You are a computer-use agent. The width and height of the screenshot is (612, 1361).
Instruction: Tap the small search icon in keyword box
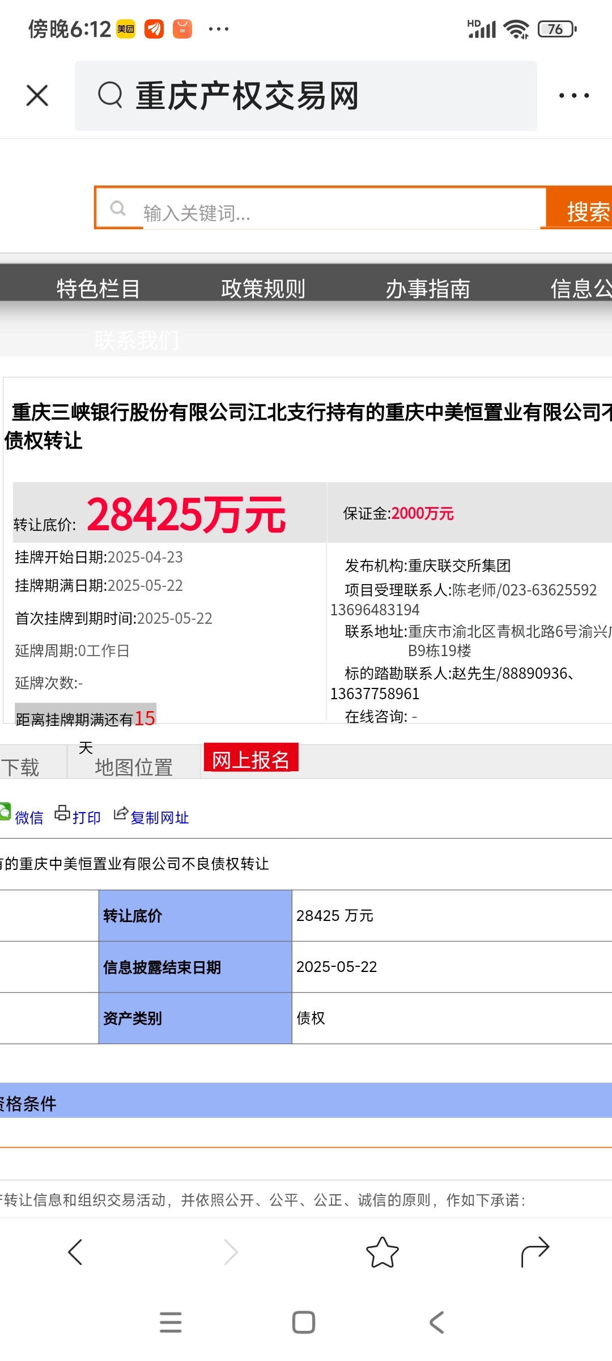tap(118, 208)
